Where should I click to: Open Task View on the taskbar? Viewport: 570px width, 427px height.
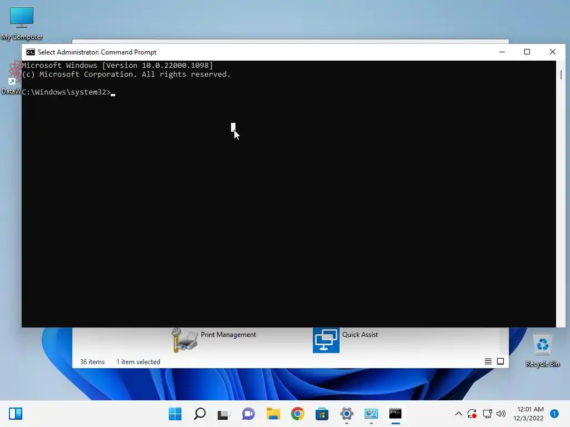click(224, 414)
